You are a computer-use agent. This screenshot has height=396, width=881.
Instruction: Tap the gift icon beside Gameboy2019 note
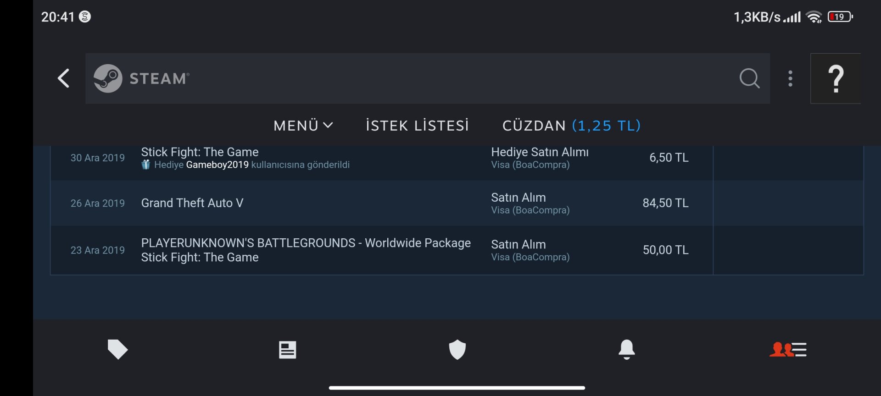(x=146, y=165)
